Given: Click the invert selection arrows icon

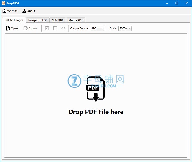Looking at the screenshot, I should tap(63, 28).
